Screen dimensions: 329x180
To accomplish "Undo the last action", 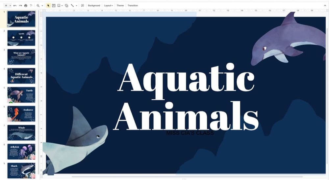I will [15, 6].
